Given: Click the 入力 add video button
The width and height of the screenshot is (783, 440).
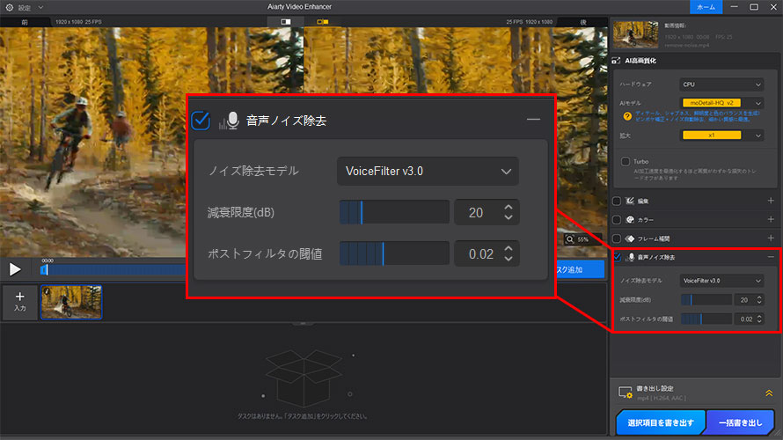Looking at the screenshot, I should point(19,302).
